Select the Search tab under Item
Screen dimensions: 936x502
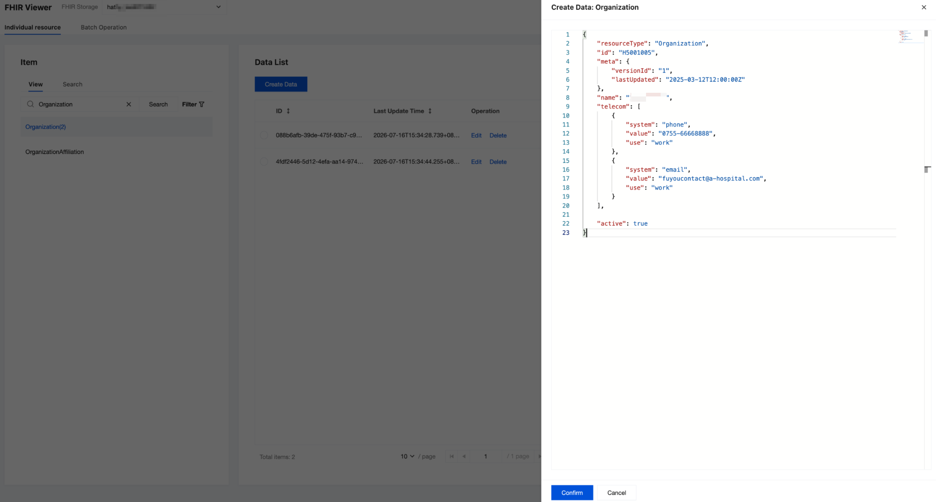[73, 84]
